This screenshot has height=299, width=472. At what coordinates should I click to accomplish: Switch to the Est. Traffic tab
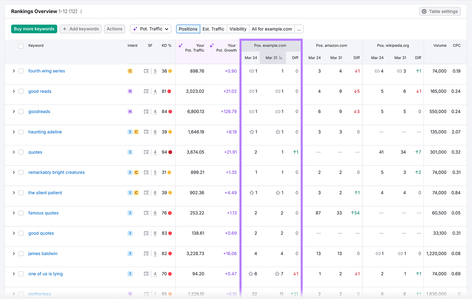(213, 29)
